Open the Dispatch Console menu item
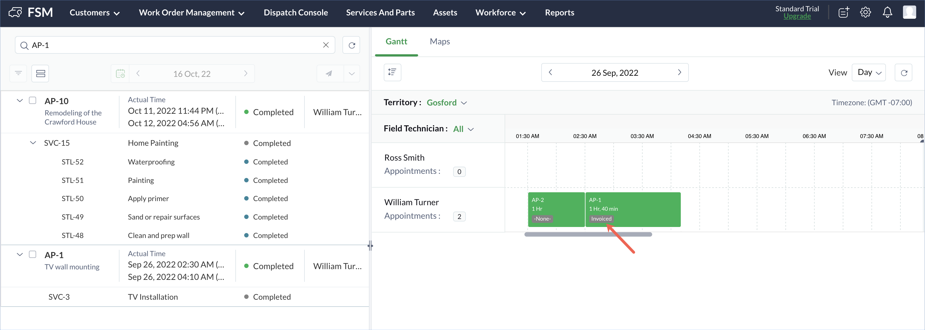 295,13
